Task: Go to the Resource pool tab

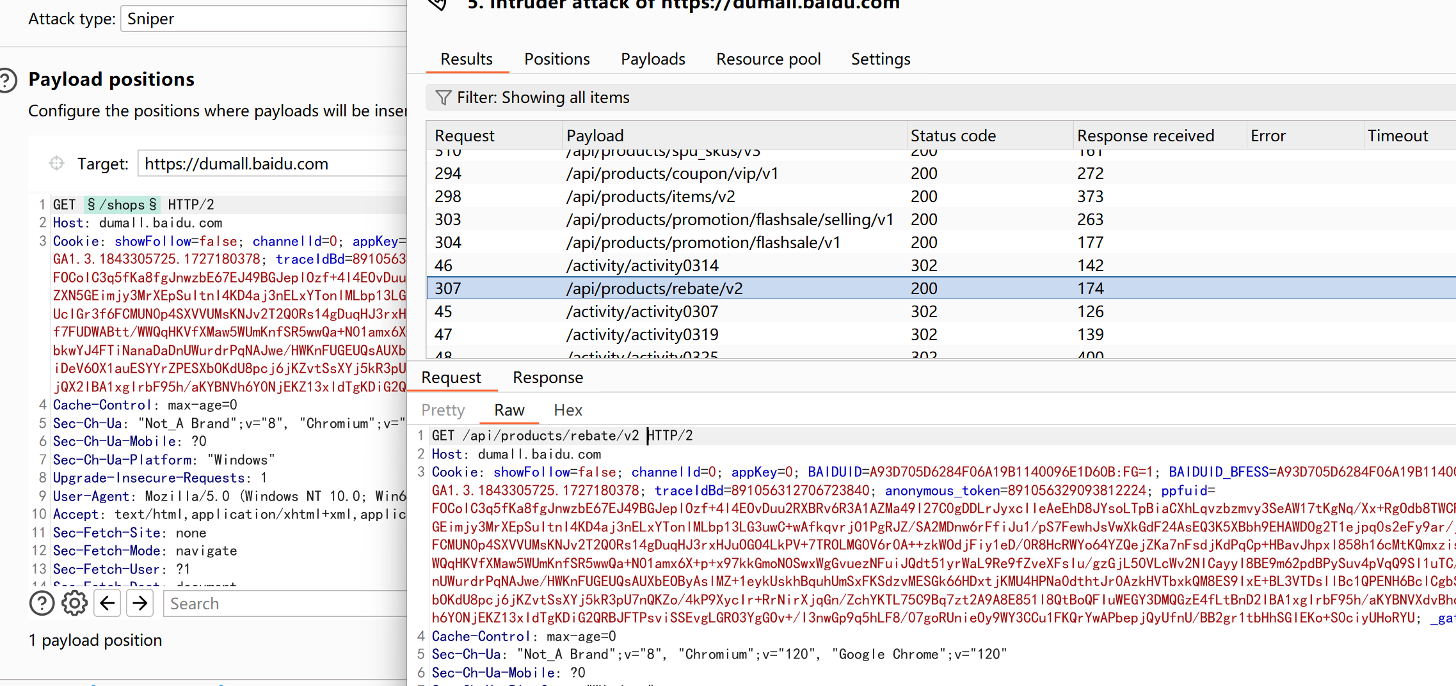Action: point(768,59)
